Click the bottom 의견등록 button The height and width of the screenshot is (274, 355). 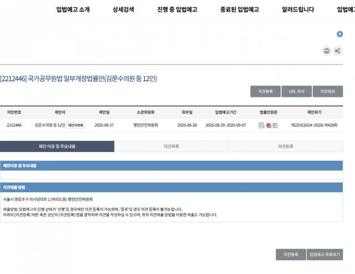[x=291, y=254]
